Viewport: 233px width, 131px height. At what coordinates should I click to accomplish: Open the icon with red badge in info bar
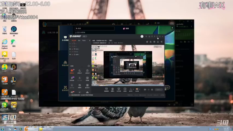147,42
